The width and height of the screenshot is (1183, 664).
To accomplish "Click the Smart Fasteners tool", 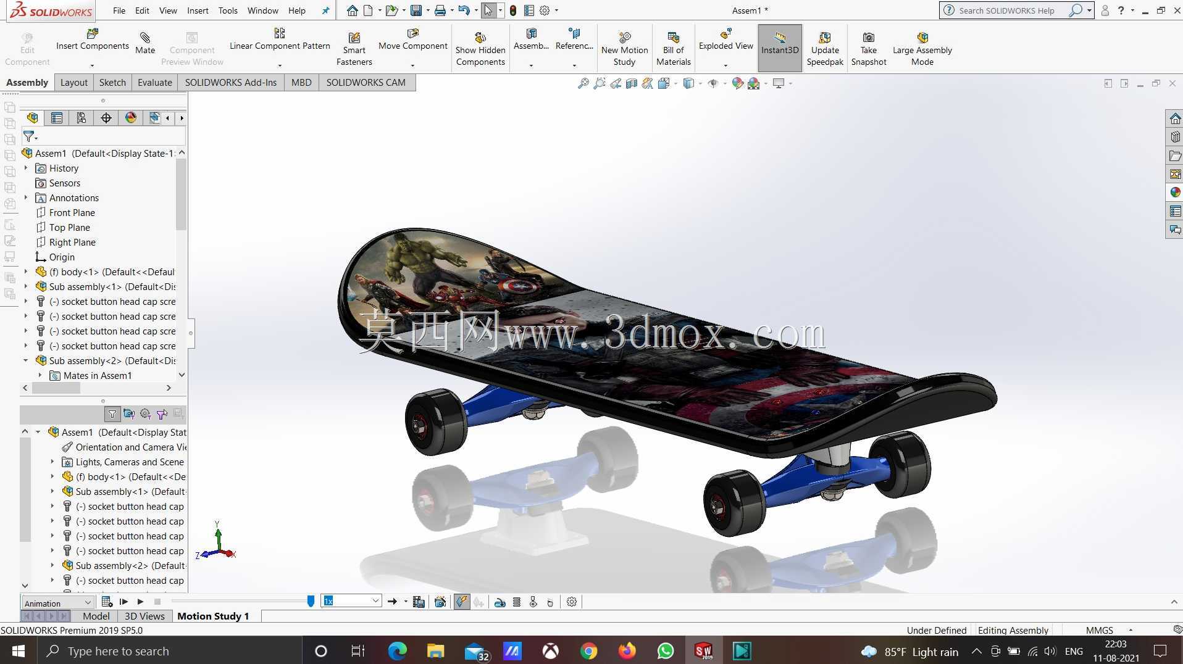I will [x=354, y=49].
